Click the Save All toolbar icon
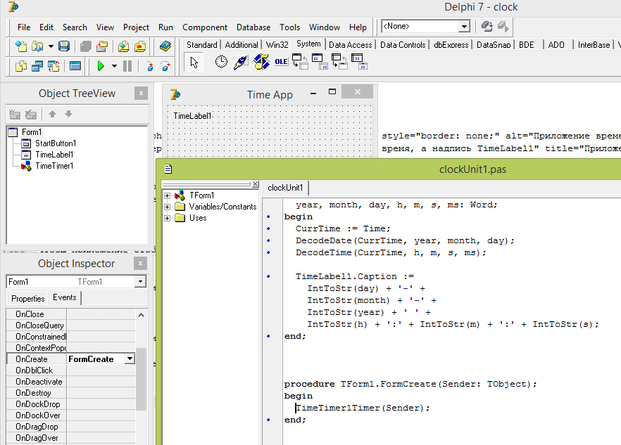Image resolution: width=621 pixels, height=445 pixels. coord(86,46)
